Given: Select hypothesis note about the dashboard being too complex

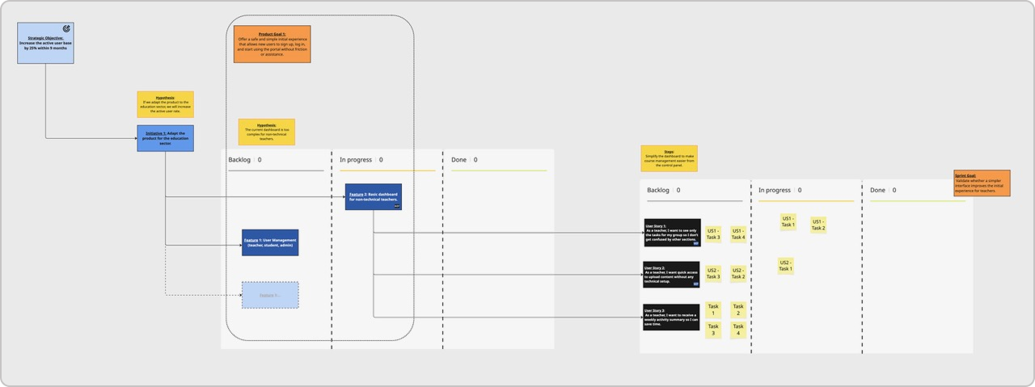Looking at the screenshot, I should pos(266,132).
